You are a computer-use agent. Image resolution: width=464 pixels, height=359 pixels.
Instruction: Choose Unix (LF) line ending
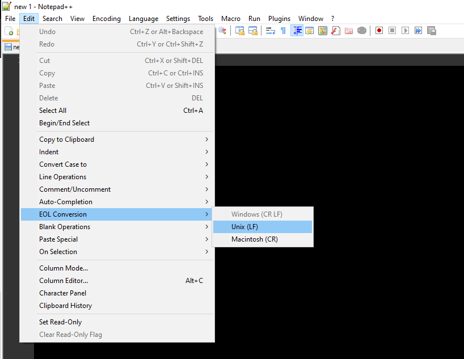pos(263,227)
